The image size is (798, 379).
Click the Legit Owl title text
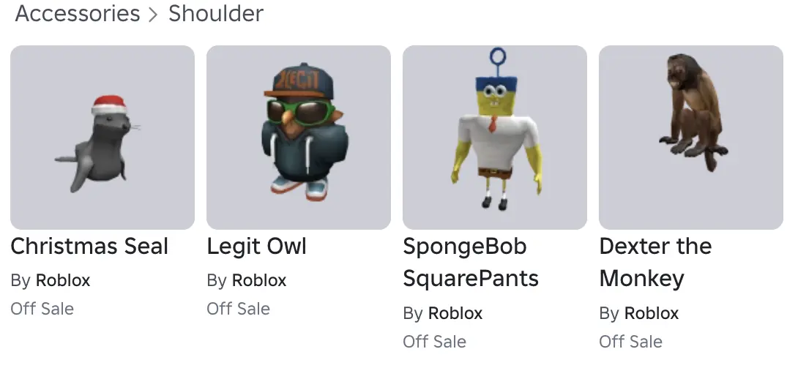click(256, 247)
